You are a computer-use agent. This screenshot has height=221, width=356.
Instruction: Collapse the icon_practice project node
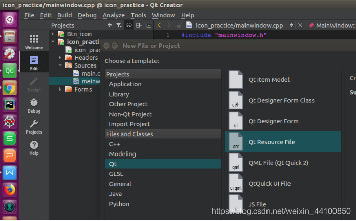click(x=53, y=42)
